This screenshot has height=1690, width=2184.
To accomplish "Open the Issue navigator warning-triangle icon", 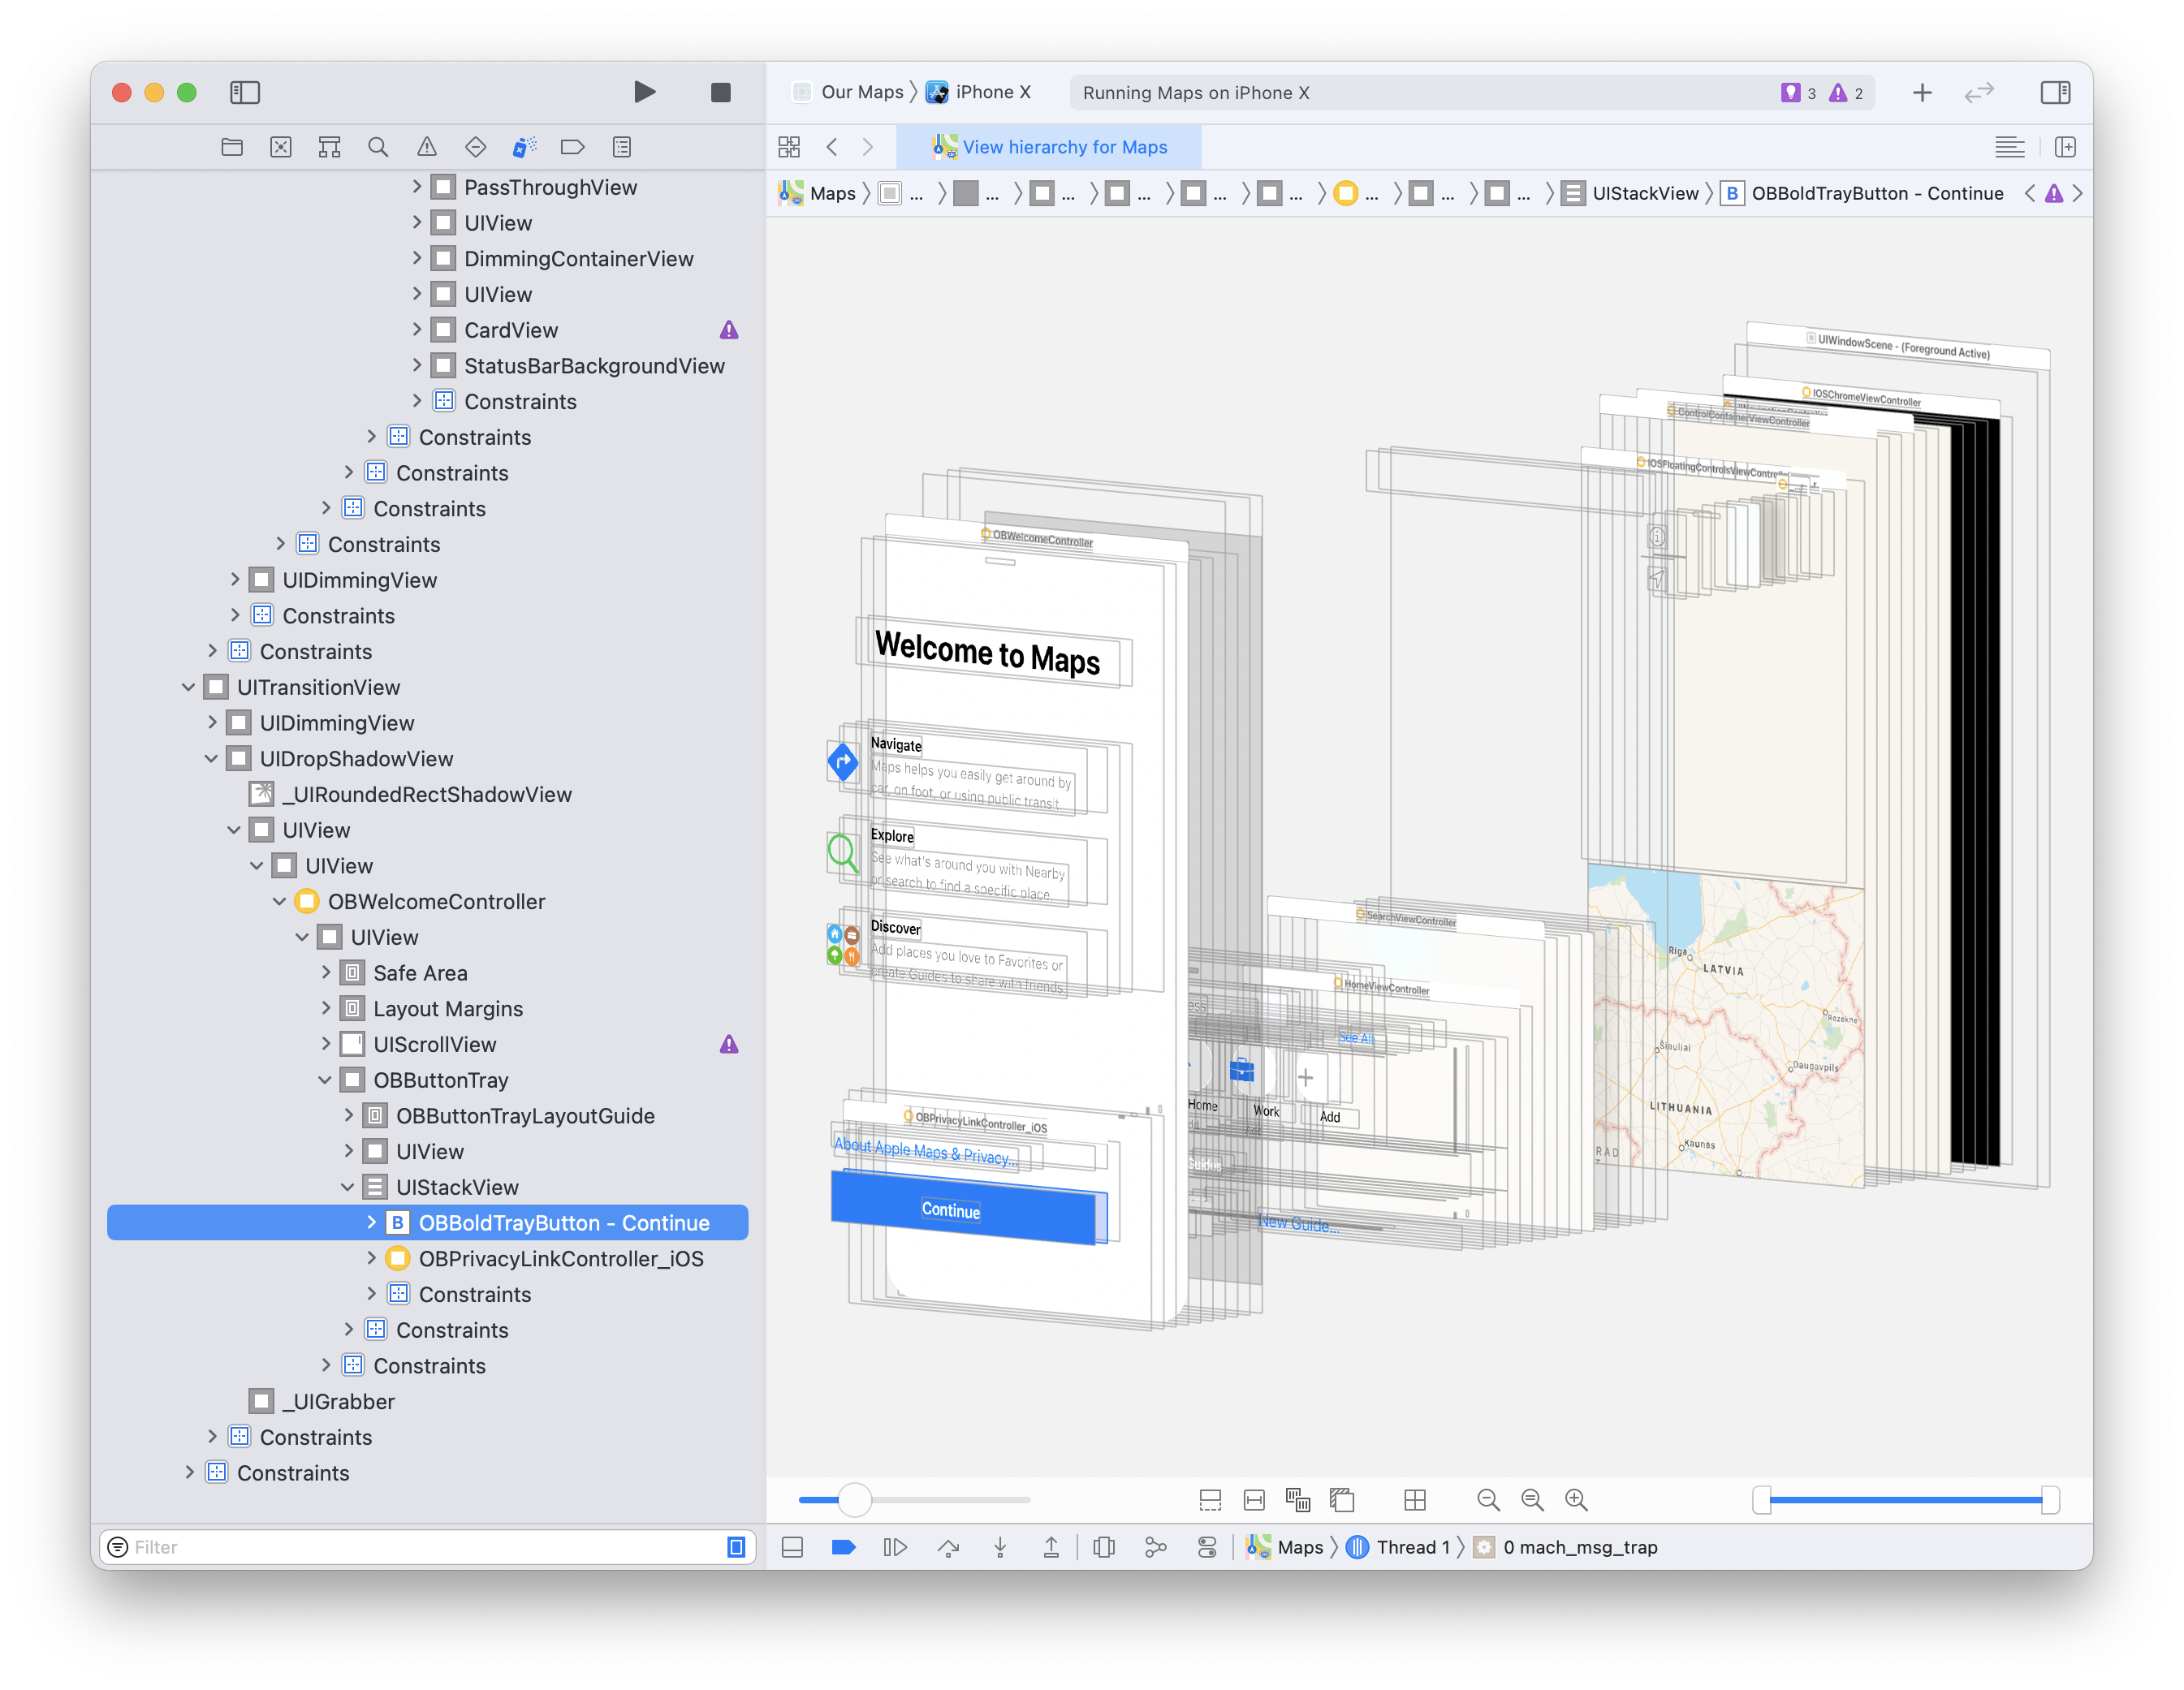I will 427,147.
